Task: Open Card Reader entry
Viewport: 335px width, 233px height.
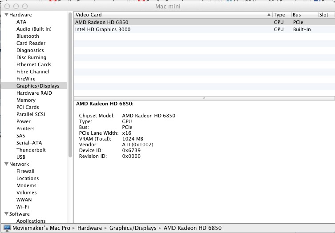Action: (x=31, y=43)
